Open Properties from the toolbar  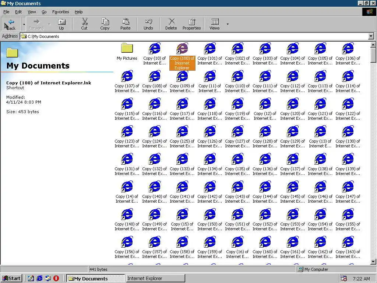coord(191,24)
